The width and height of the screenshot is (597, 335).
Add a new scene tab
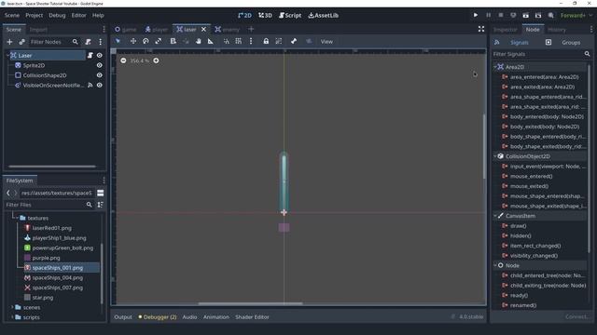click(x=251, y=29)
